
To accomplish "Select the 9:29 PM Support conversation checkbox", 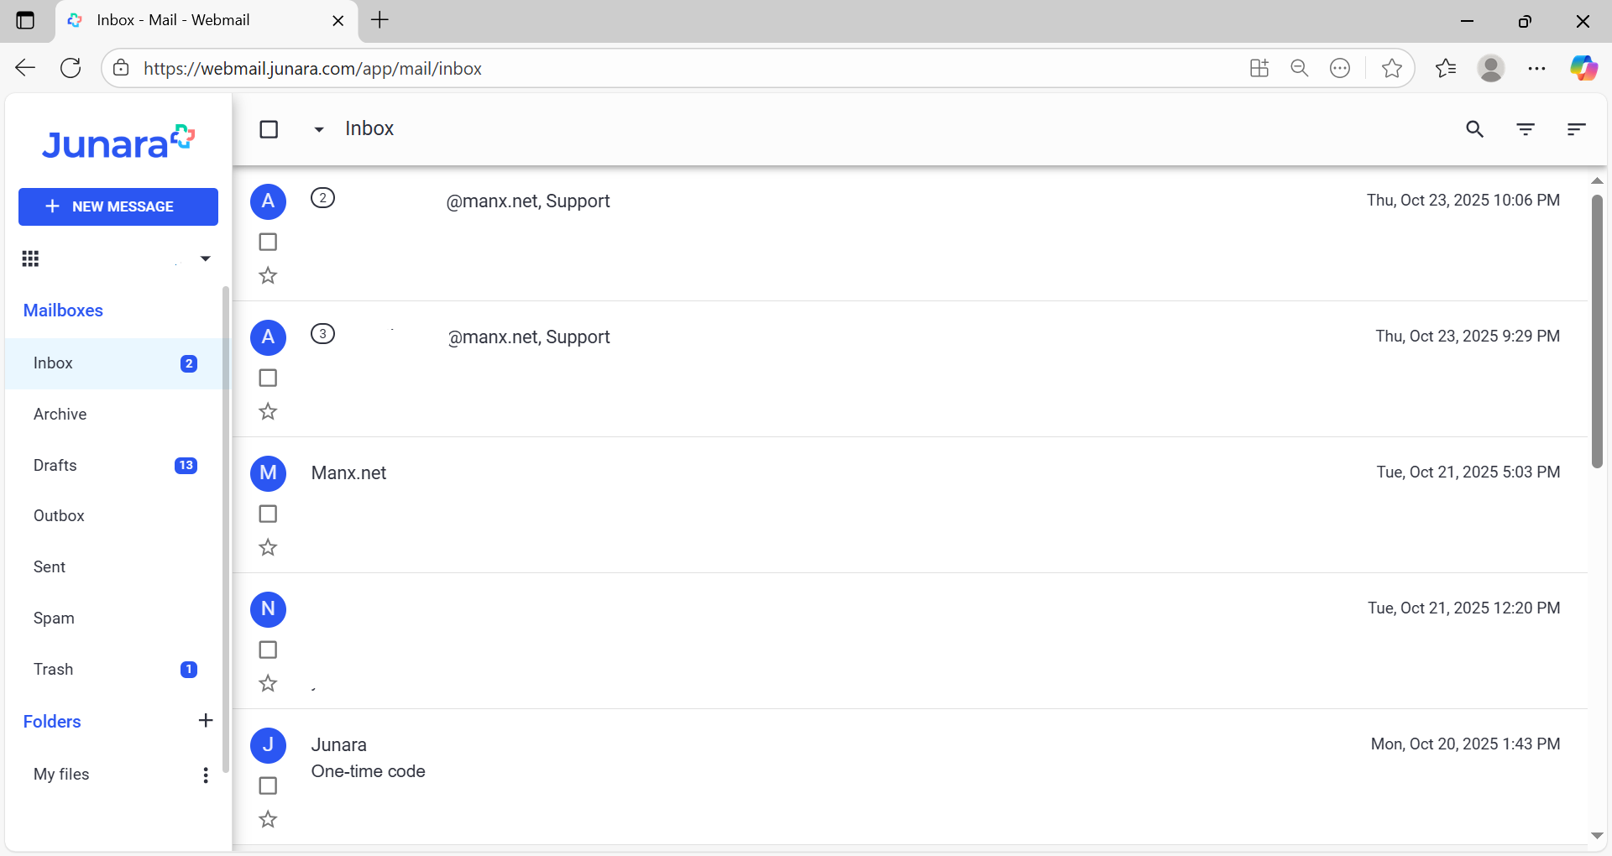I will [268, 378].
